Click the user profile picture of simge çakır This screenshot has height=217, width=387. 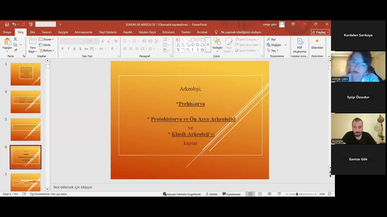click(282, 24)
